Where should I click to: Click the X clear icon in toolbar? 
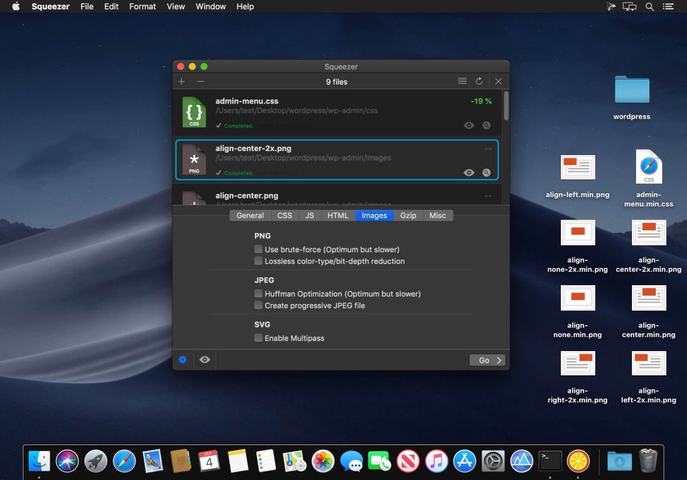pos(498,81)
